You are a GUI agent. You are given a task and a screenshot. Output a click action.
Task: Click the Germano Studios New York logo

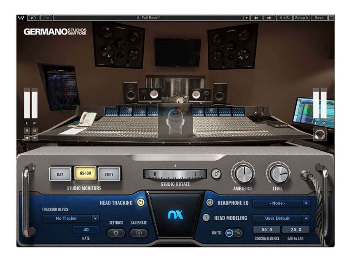(x=55, y=31)
